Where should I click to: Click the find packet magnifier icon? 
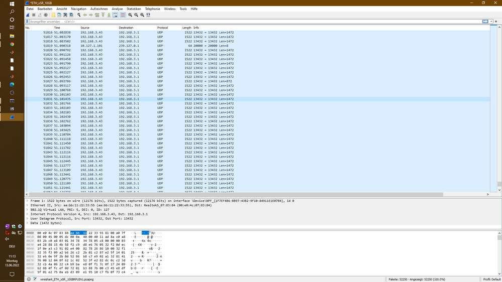pos(79,15)
